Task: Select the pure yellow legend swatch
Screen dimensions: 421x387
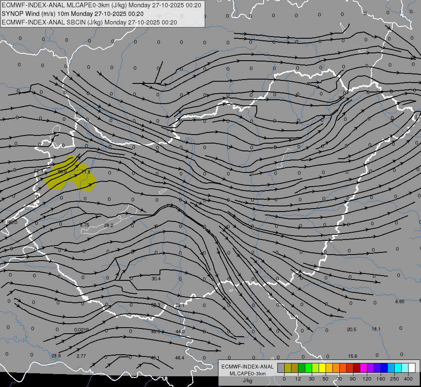Action: [x=323, y=368]
